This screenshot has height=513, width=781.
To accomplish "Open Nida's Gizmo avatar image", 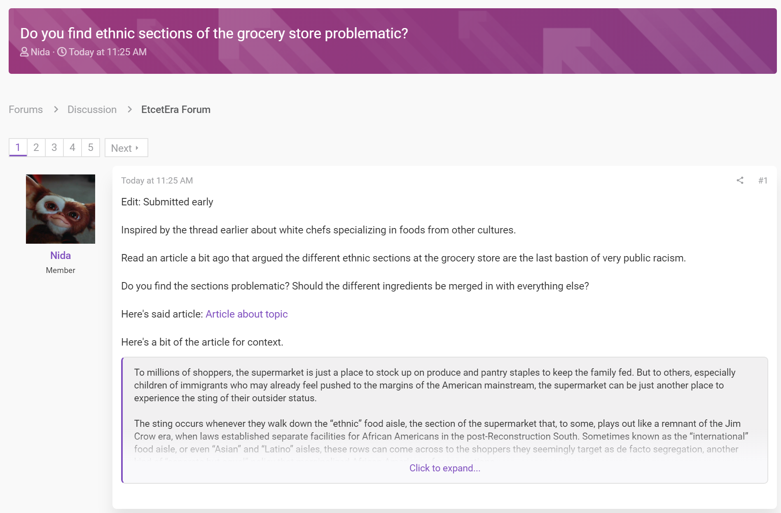I will pyautogui.click(x=61, y=209).
